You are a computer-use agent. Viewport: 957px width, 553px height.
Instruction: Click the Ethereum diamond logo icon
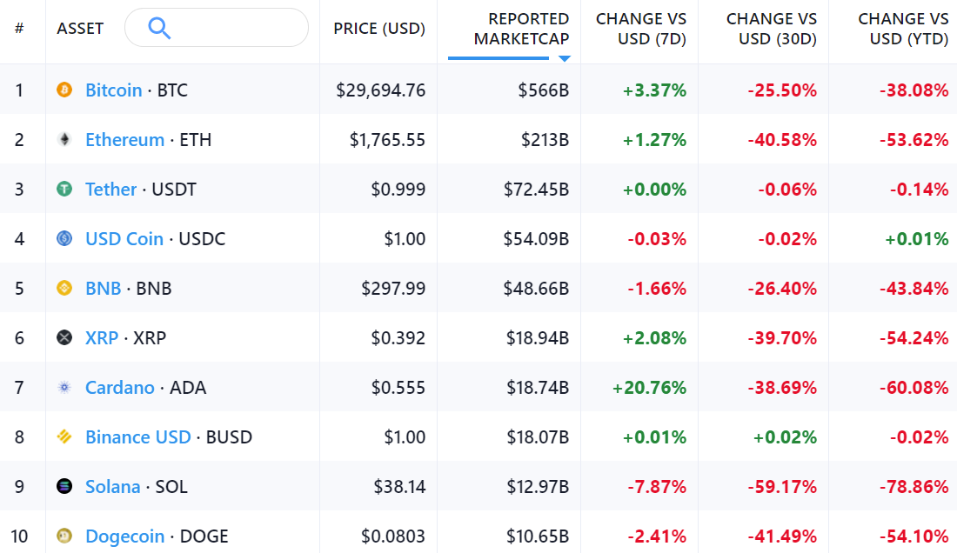click(x=64, y=139)
